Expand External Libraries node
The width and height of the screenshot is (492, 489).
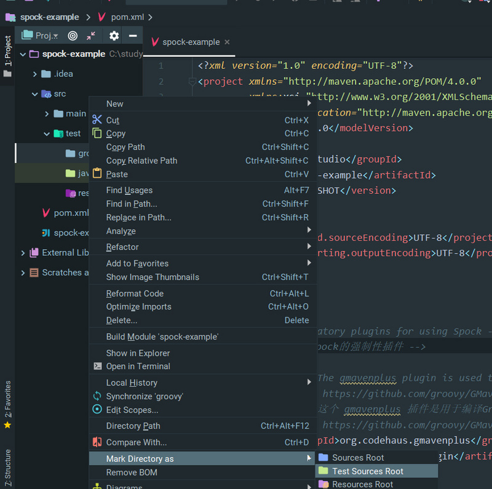pyautogui.click(x=23, y=253)
